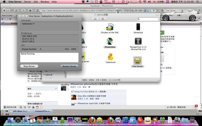
Task: Open Vine Server icon in Dock
Action: coord(100,120)
